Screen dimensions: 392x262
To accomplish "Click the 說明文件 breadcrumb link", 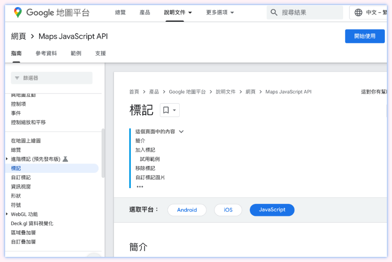I will coord(226,92).
